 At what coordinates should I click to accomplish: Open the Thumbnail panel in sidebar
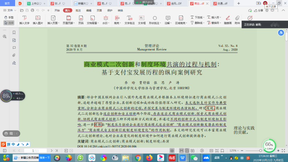tap(14, 40)
